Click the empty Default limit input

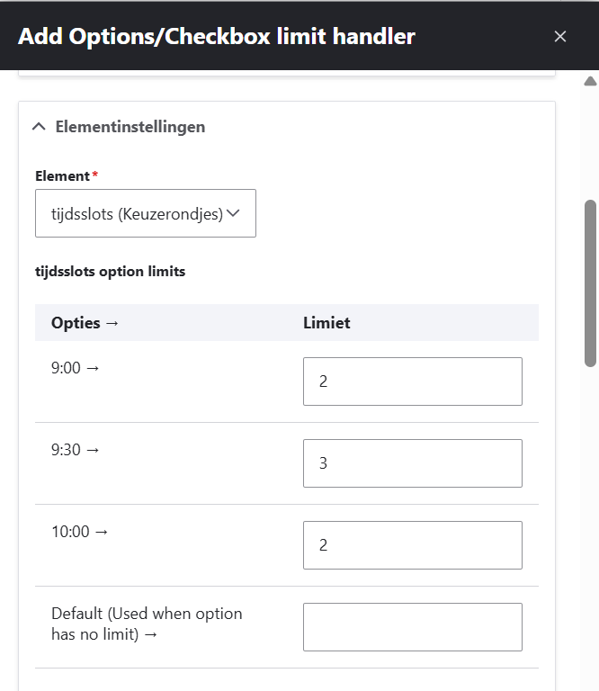pyautogui.click(x=412, y=627)
